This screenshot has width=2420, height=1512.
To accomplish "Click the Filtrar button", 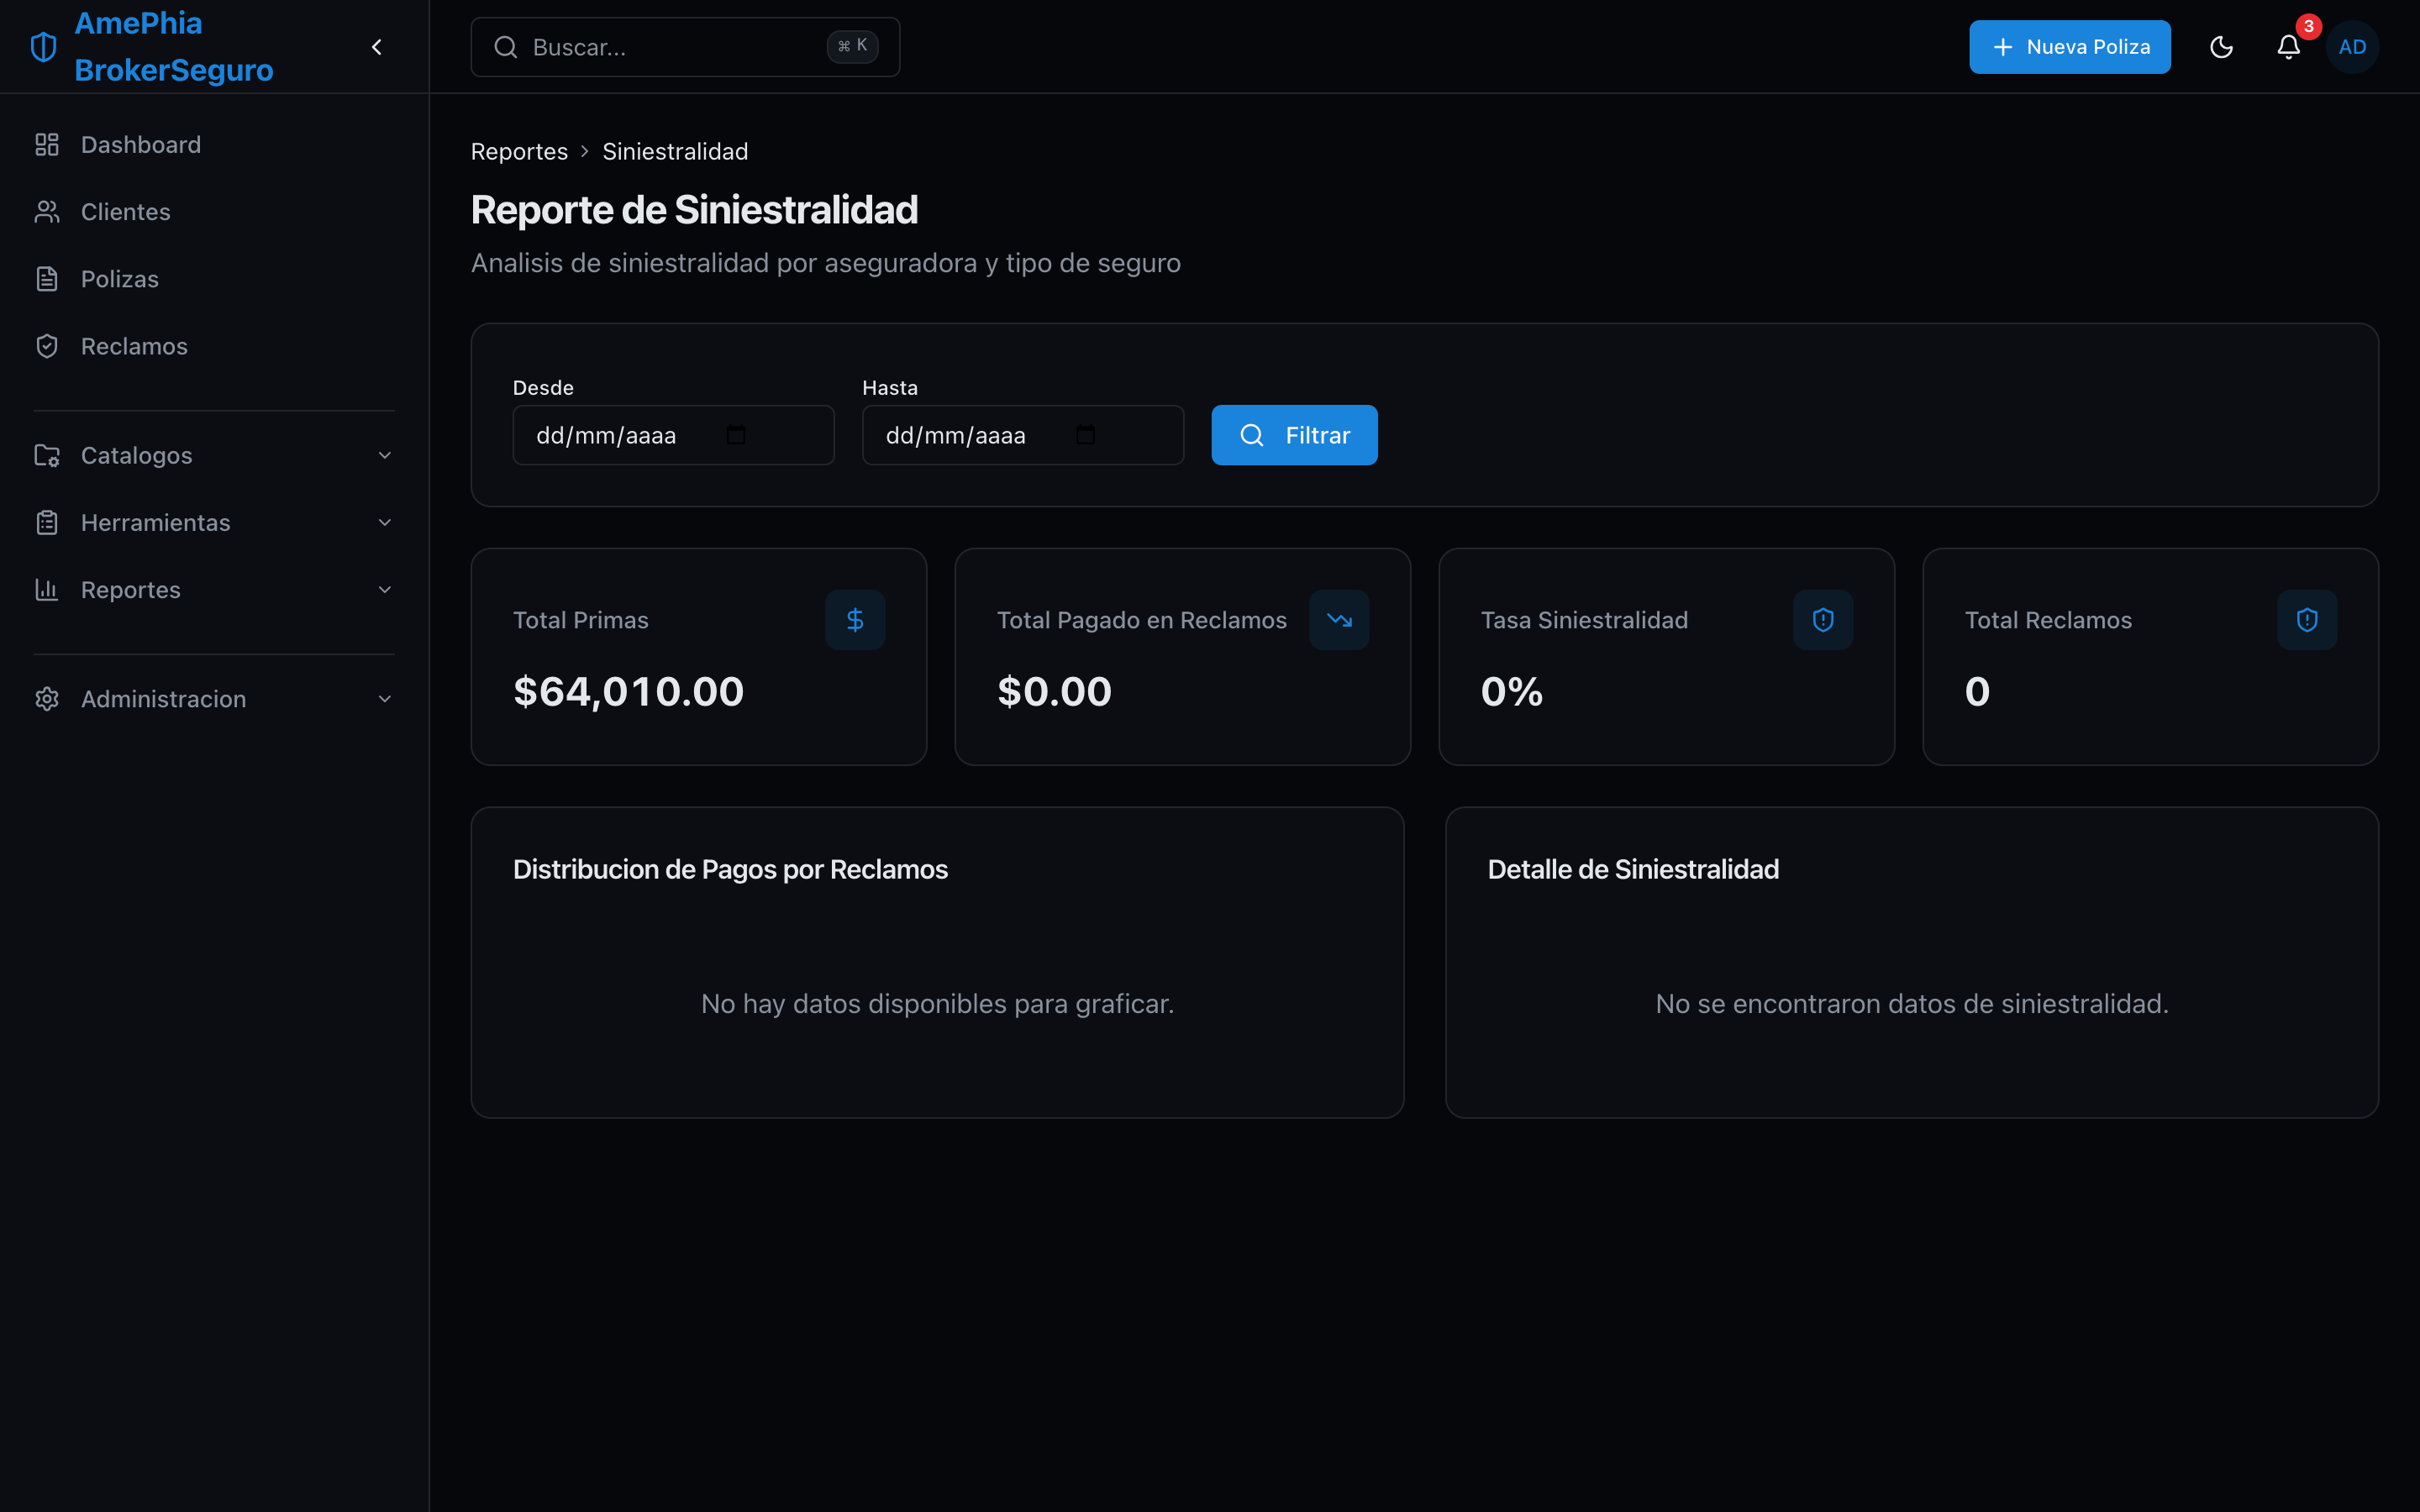I will pyautogui.click(x=1294, y=435).
